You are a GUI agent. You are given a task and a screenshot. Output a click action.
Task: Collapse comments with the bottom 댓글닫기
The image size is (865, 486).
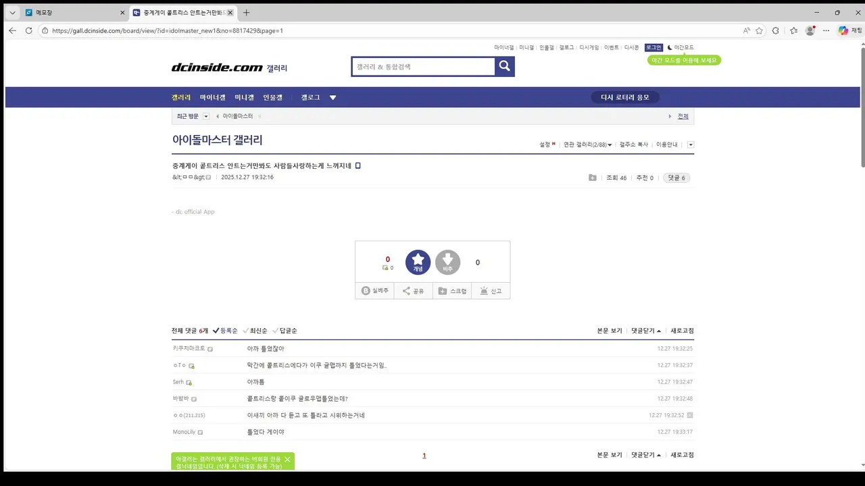(646, 455)
